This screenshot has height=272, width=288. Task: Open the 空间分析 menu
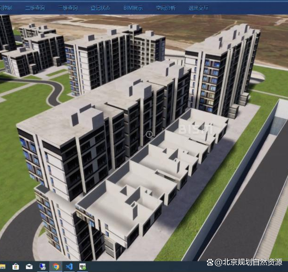[x=166, y=8]
